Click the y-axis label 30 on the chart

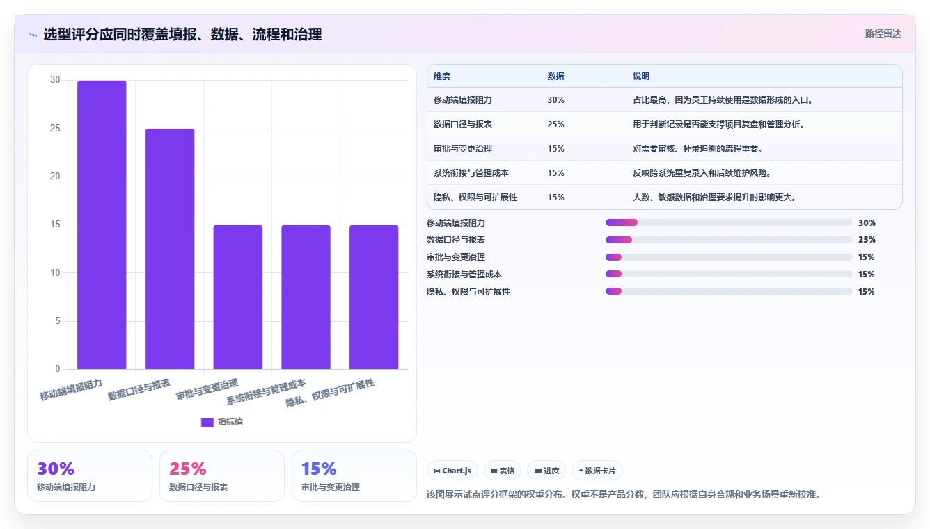[55, 80]
